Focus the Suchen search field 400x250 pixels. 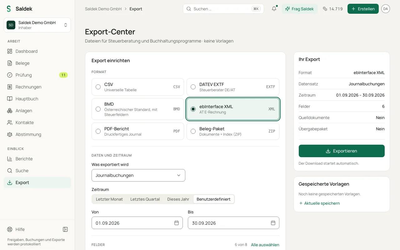[x=223, y=9]
